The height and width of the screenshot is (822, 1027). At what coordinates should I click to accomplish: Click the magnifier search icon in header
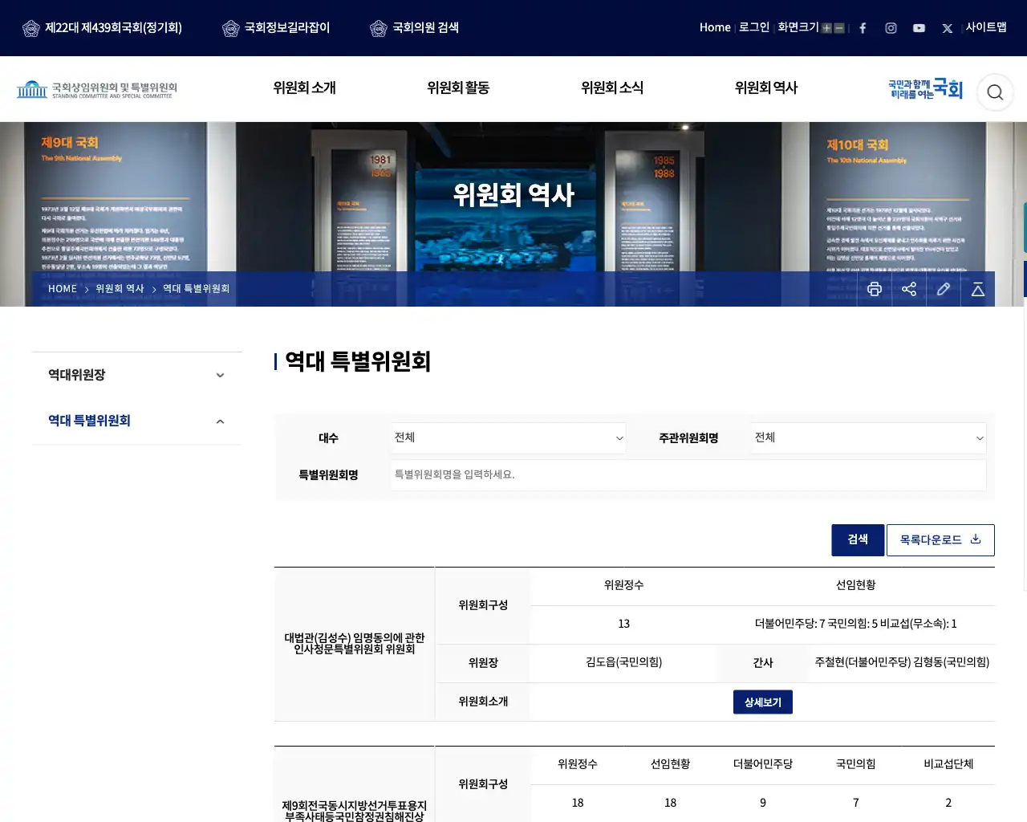pyautogui.click(x=995, y=92)
